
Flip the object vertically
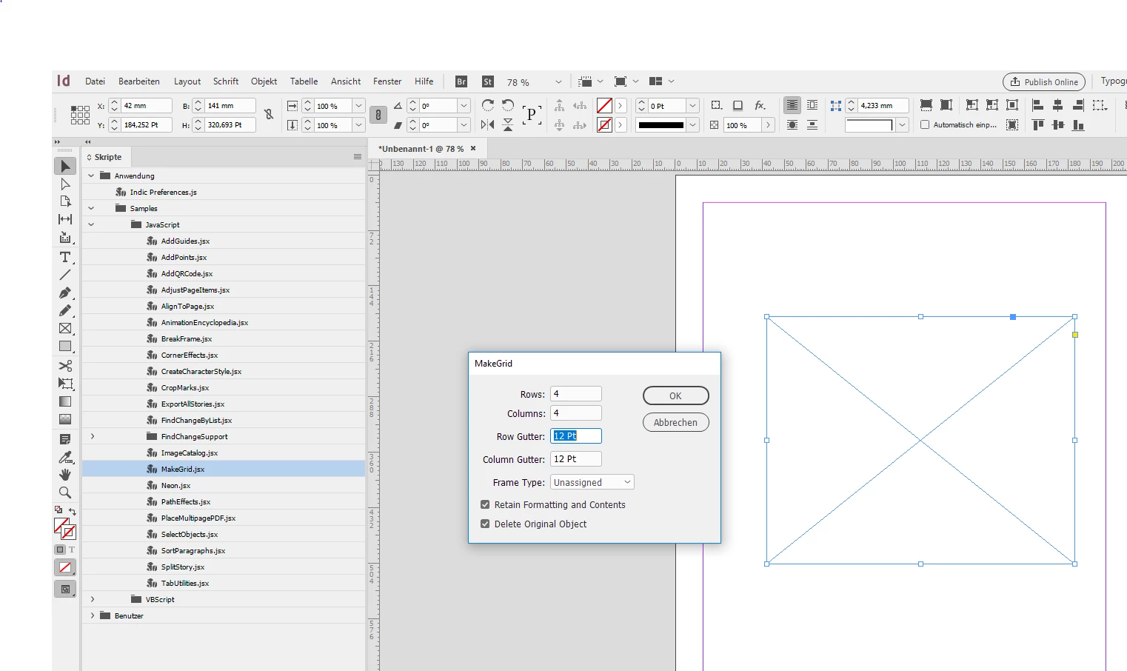coord(508,125)
